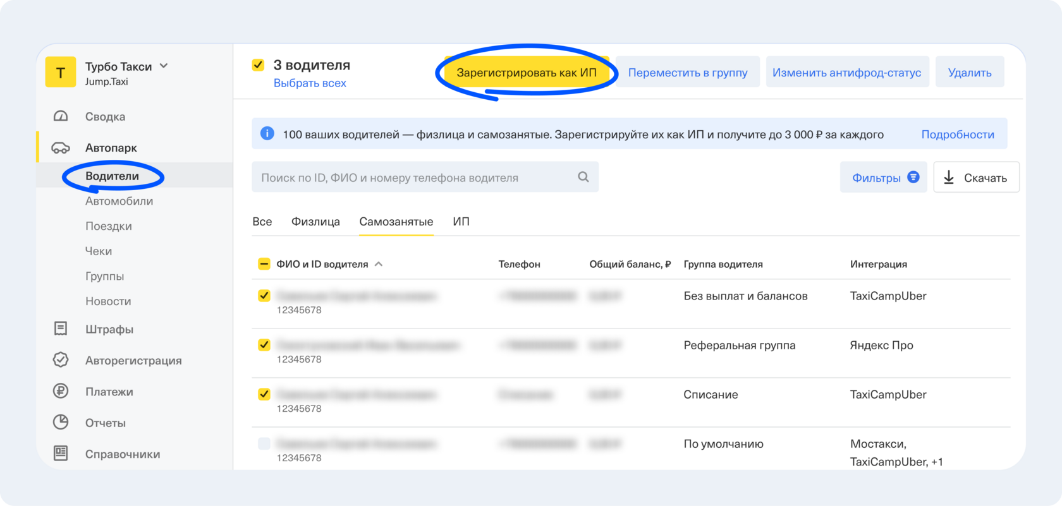Click the Автопарк car icon

[61, 148]
